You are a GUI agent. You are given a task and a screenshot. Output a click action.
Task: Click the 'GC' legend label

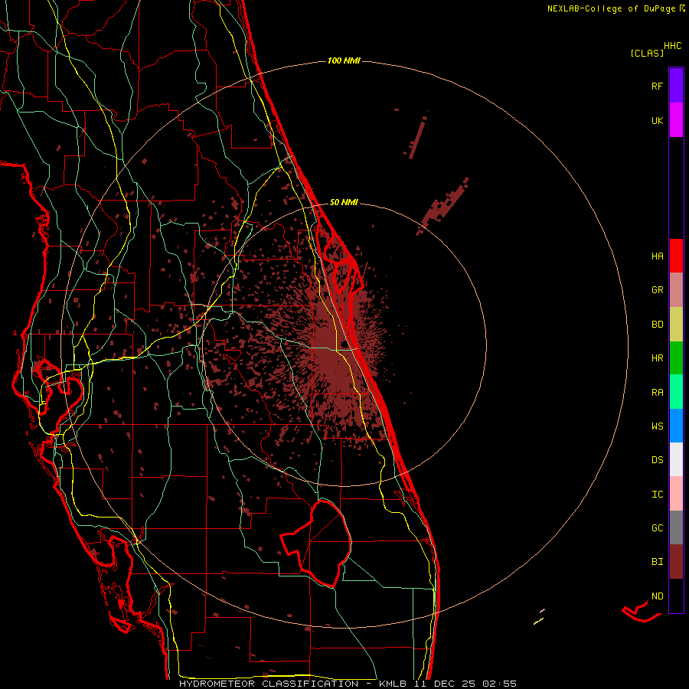pyautogui.click(x=657, y=528)
